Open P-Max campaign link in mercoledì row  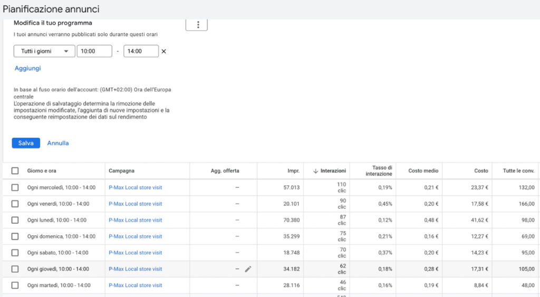click(x=136, y=187)
